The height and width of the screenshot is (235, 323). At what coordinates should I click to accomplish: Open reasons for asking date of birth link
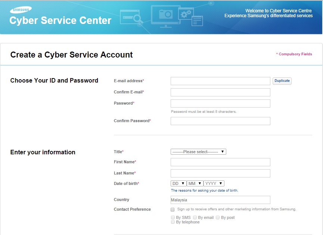point(204,191)
